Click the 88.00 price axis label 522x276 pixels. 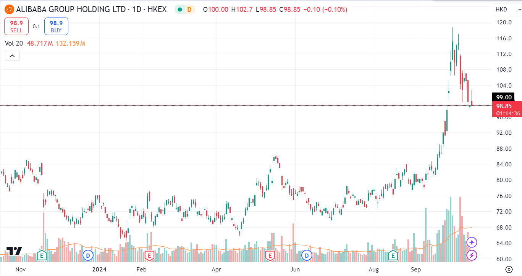click(504, 148)
